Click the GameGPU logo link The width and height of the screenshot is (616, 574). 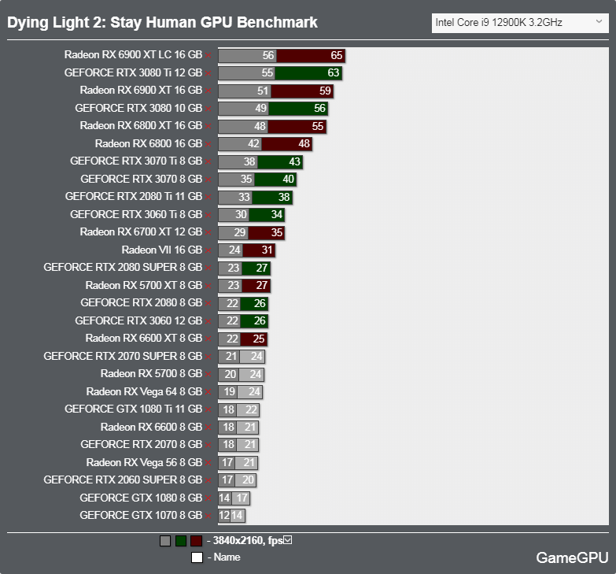(572, 557)
